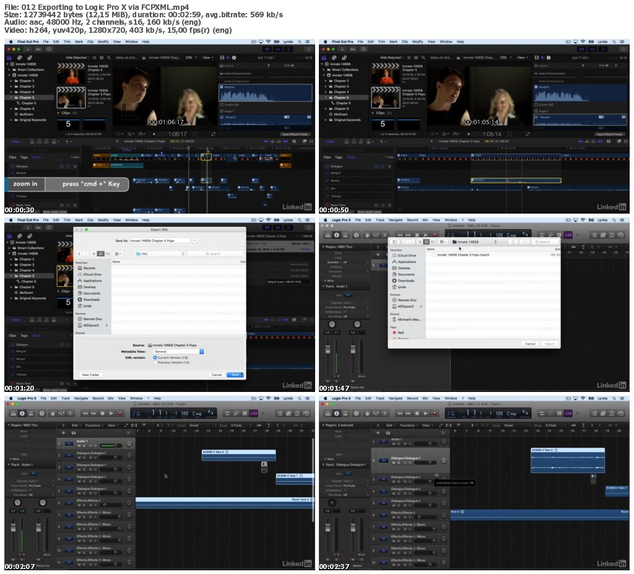
Task: Open the Loop Browser icon, 00:02:07 frame
Action: [298, 414]
